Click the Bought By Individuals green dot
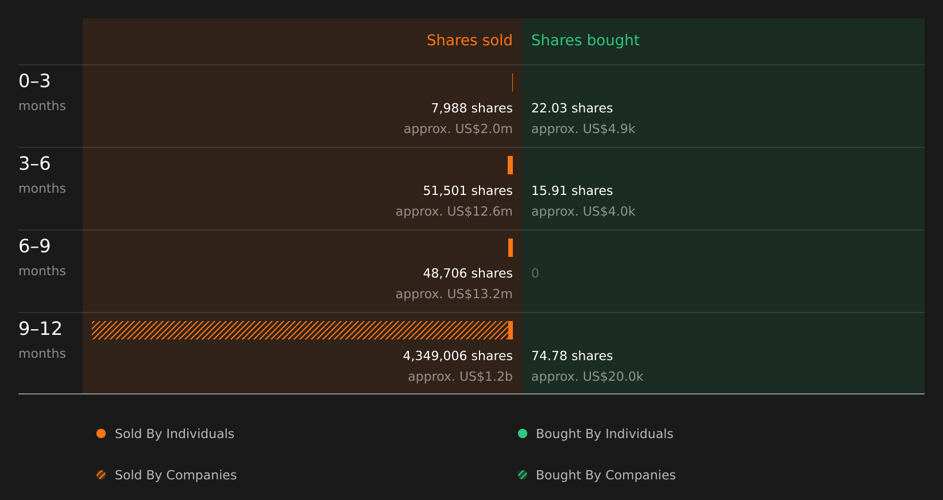 click(523, 433)
